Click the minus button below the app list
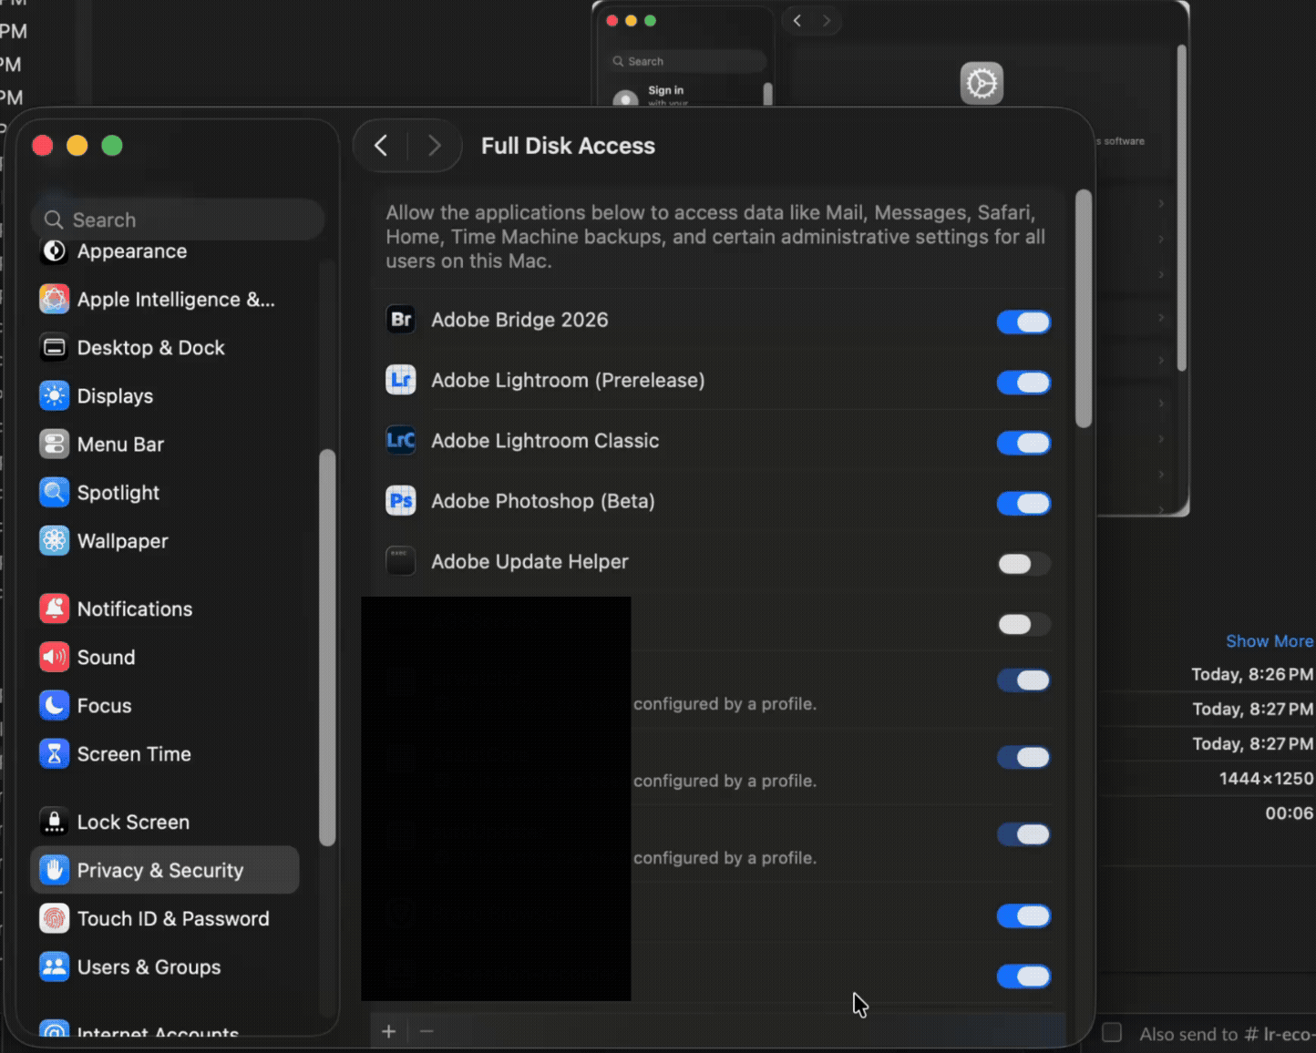 click(x=427, y=1031)
